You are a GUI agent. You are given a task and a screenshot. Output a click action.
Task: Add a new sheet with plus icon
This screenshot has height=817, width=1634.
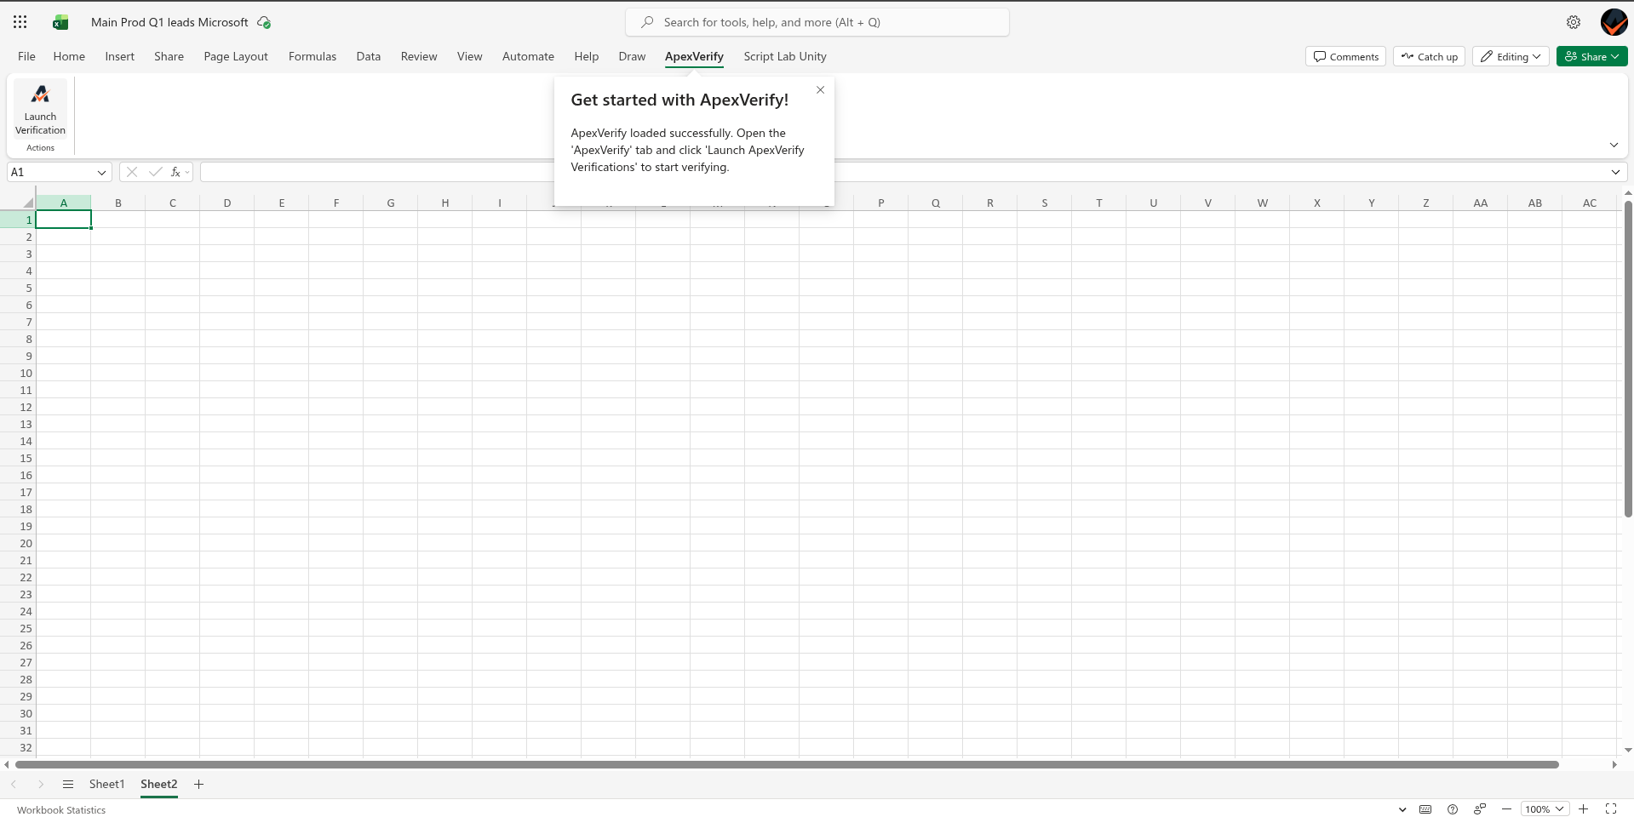tap(198, 784)
